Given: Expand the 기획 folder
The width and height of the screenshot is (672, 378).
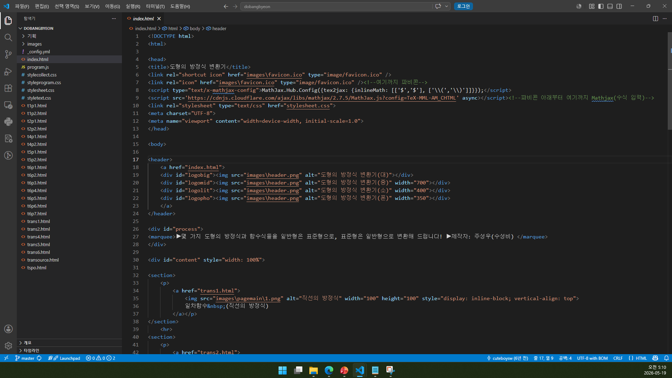Looking at the screenshot, I should tap(70, 36).
